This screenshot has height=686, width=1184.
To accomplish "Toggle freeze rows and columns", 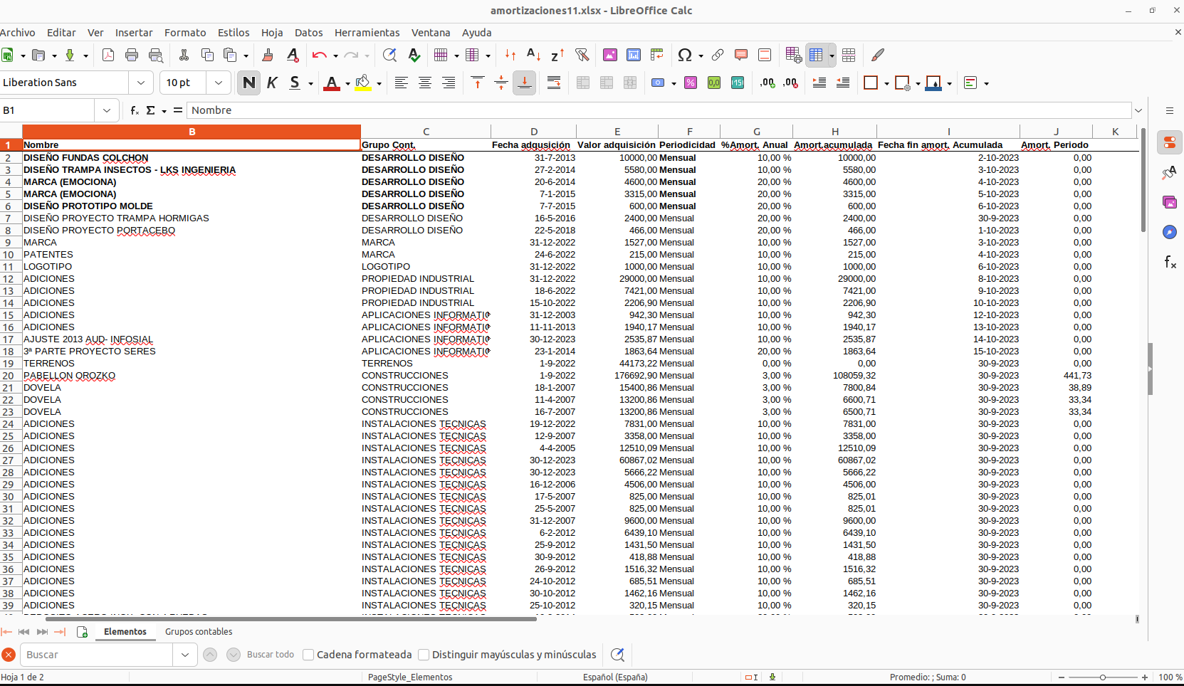I will pyautogui.click(x=816, y=55).
